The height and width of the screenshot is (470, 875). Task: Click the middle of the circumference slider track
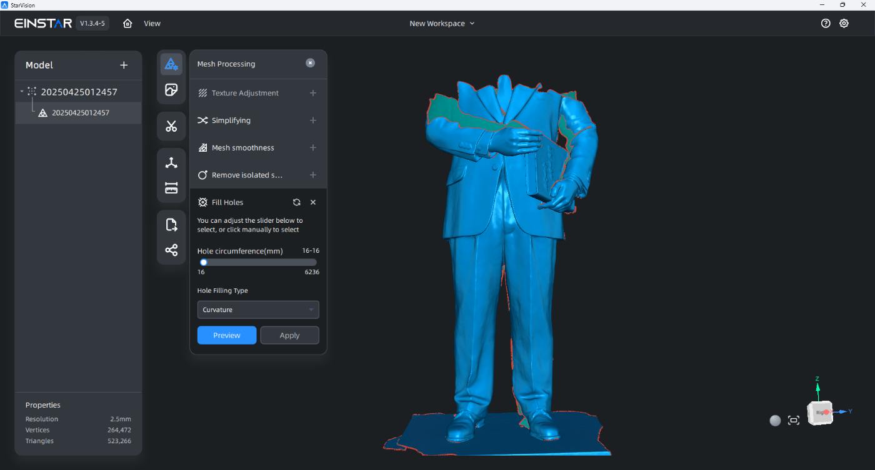[258, 262]
